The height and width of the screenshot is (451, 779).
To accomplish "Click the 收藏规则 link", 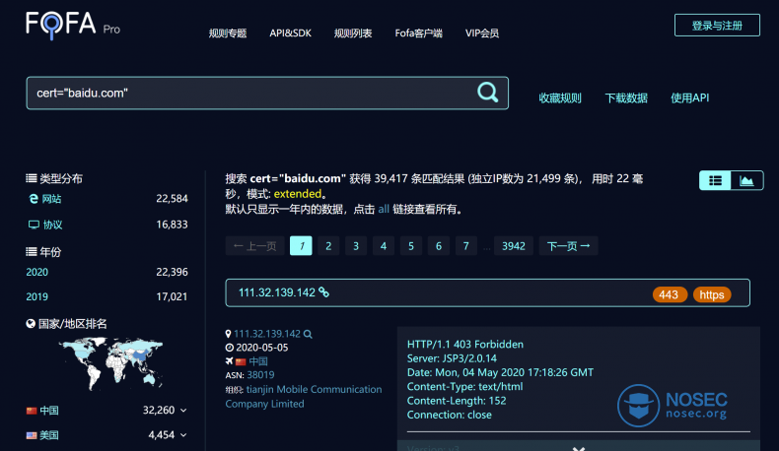I will pyautogui.click(x=560, y=97).
